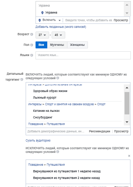Select Мужчины gender option
This screenshot has height=187, width=133.
pos(57,45)
